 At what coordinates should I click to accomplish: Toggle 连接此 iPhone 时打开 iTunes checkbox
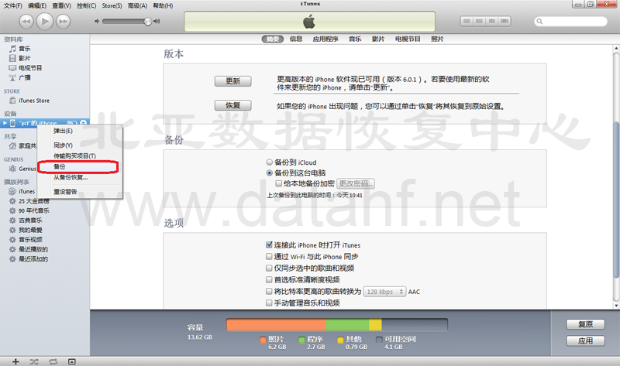269,245
